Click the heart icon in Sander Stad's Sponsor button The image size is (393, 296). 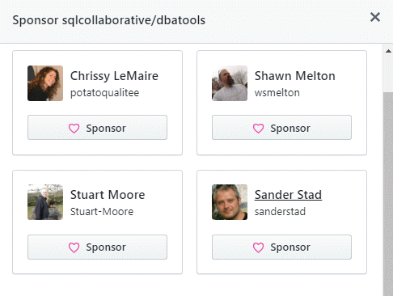(258, 247)
